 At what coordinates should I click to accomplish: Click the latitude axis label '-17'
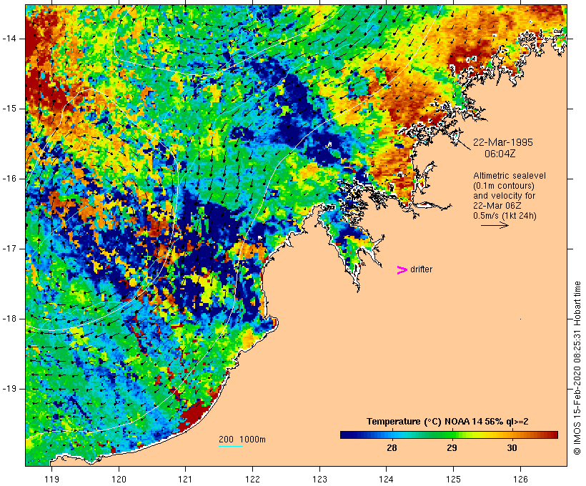click(x=9, y=249)
